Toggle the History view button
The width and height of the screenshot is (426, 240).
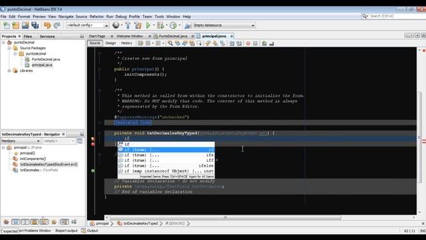coord(126,43)
